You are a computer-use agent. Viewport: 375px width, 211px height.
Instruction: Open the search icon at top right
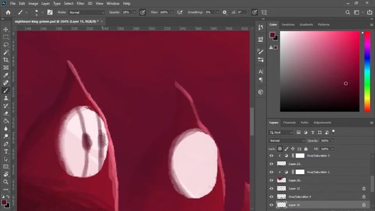347,12
